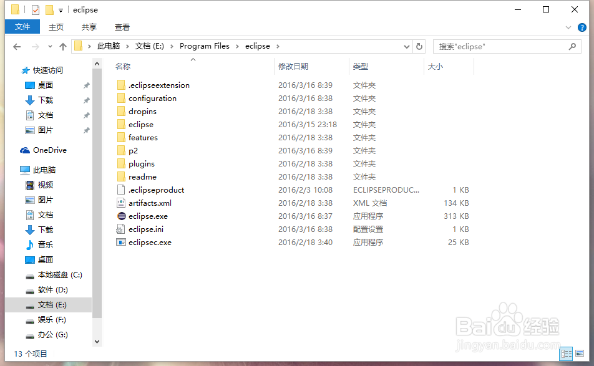Open the Quick Access Toolbar customize dropdown
Screen dimensions: 594x366
pyautogui.click(x=61, y=9)
